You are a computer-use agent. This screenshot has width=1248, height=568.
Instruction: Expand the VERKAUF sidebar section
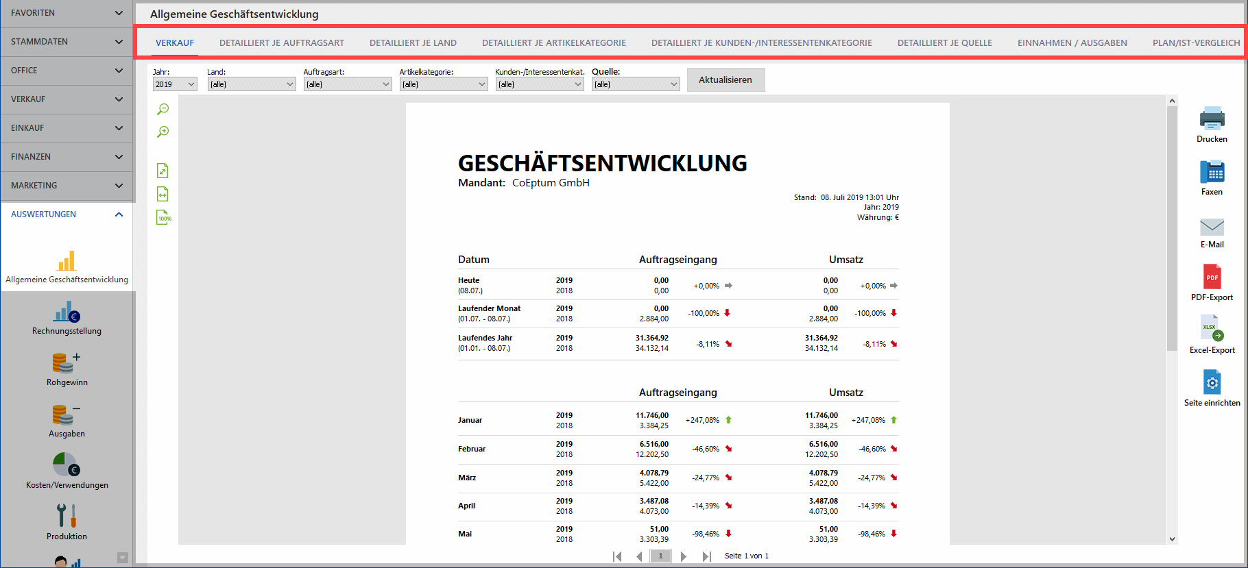(x=67, y=99)
